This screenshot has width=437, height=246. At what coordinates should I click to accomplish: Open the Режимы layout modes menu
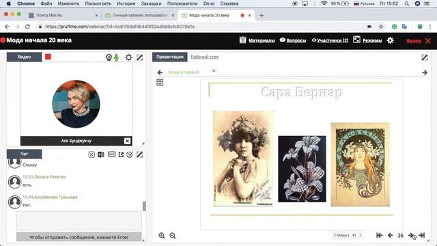tap(367, 40)
